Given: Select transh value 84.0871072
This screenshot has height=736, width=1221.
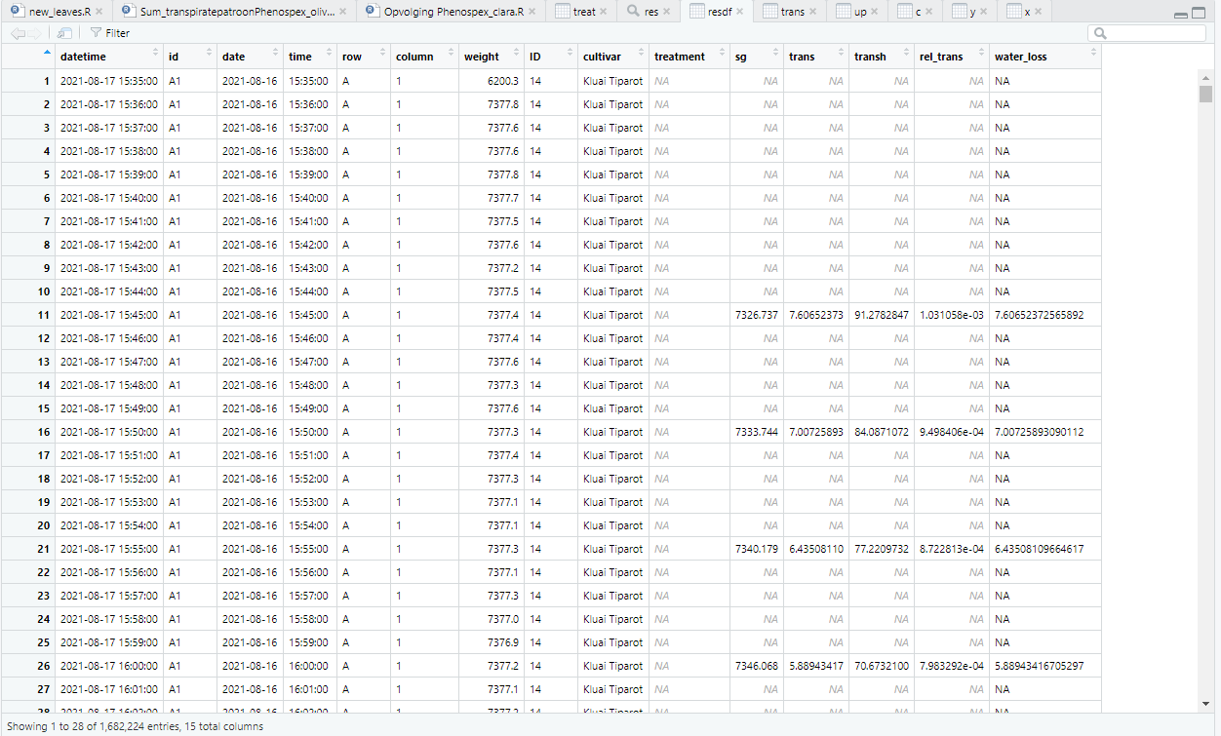Looking at the screenshot, I should pyautogui.click(x=882, y=432).
